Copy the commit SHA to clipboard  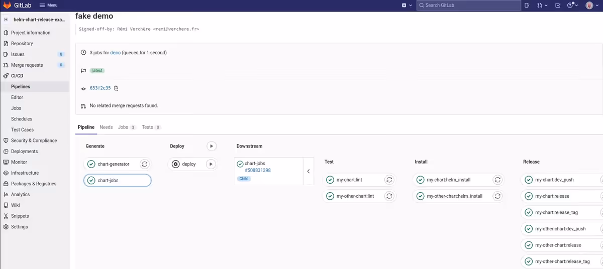116,88
